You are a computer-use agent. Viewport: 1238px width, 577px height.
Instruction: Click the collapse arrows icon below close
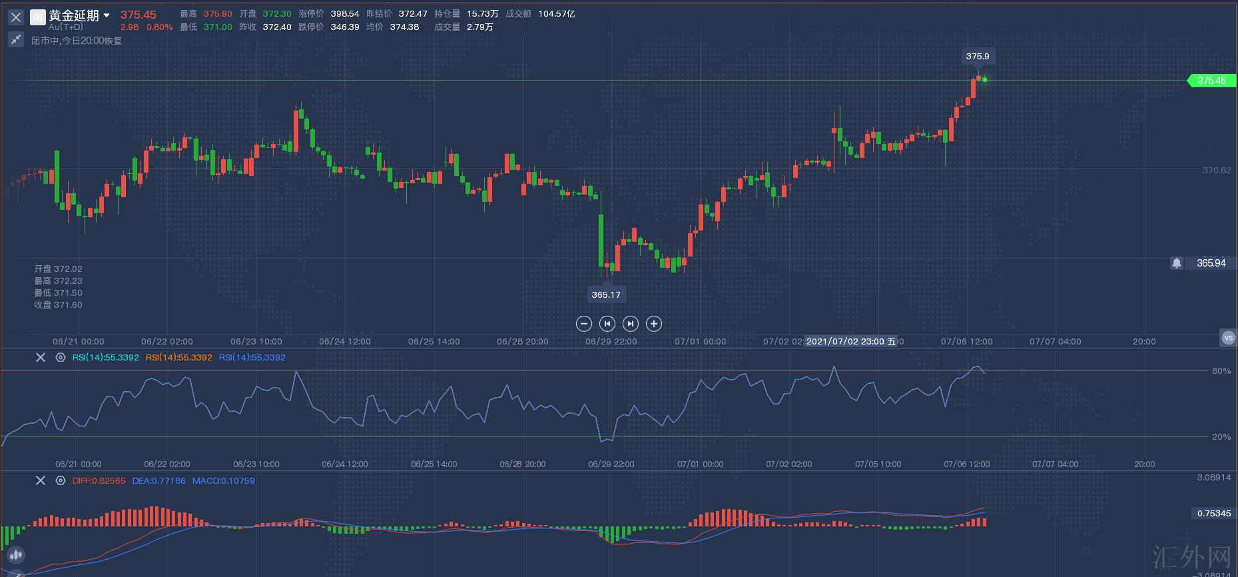point(16,40)
